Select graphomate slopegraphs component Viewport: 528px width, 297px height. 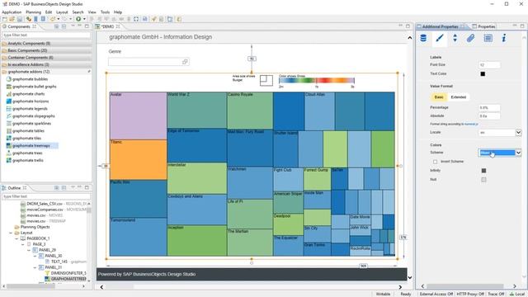click(34, 116)
